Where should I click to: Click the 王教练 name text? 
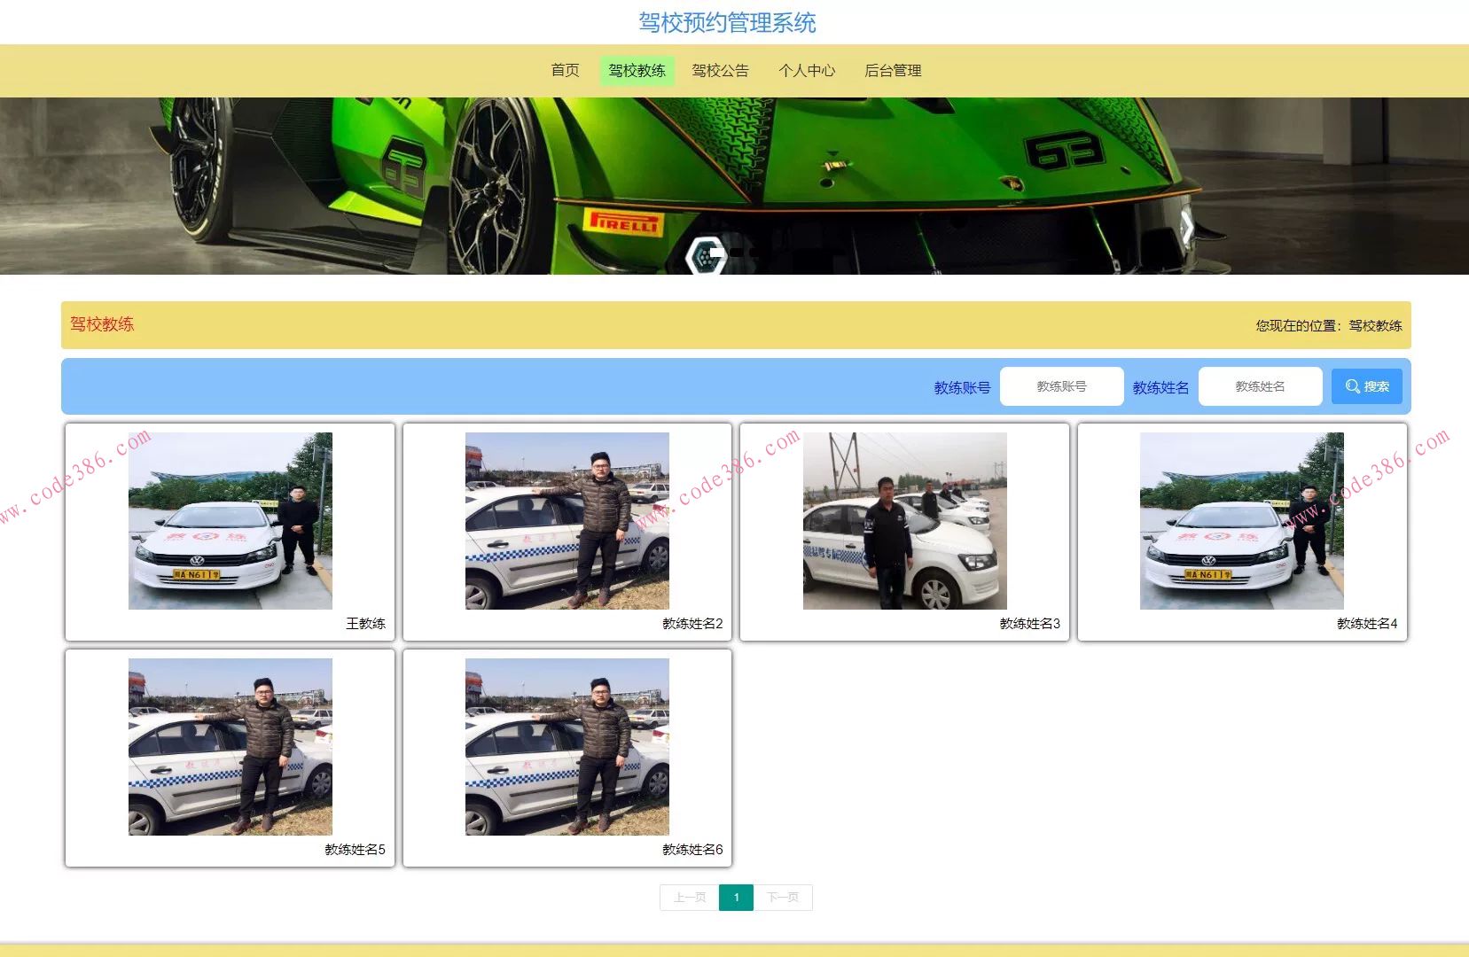pos(365,624)
